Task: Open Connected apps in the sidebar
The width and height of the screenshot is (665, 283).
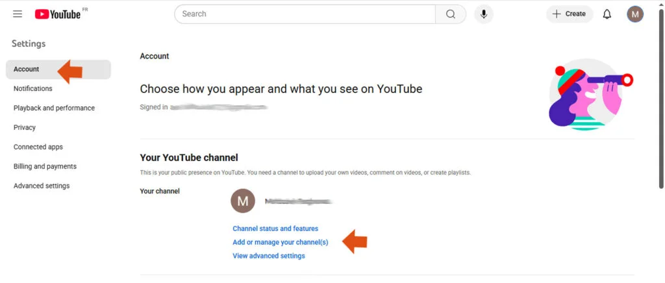Action: point(38,147)
